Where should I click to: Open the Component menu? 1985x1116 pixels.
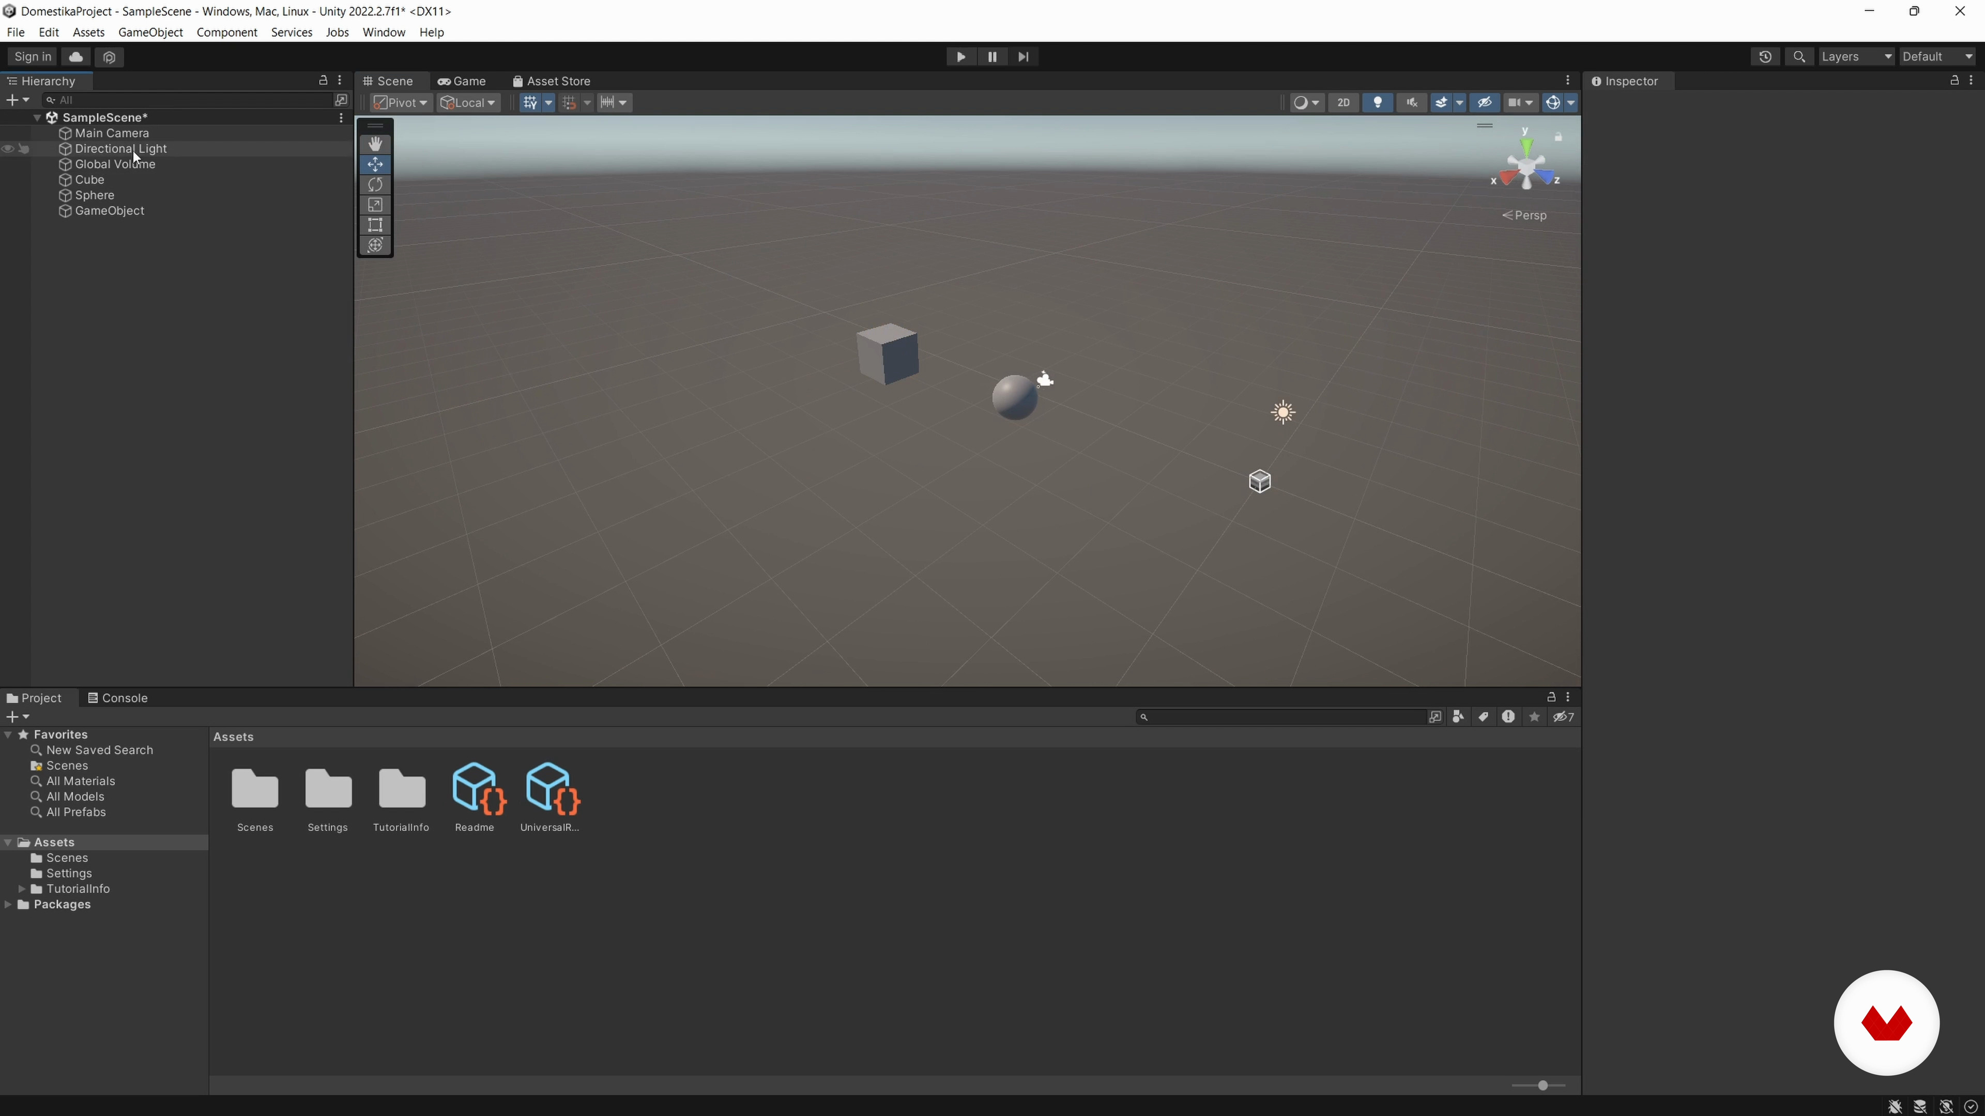pyautogui.click(x=226, y=33)
